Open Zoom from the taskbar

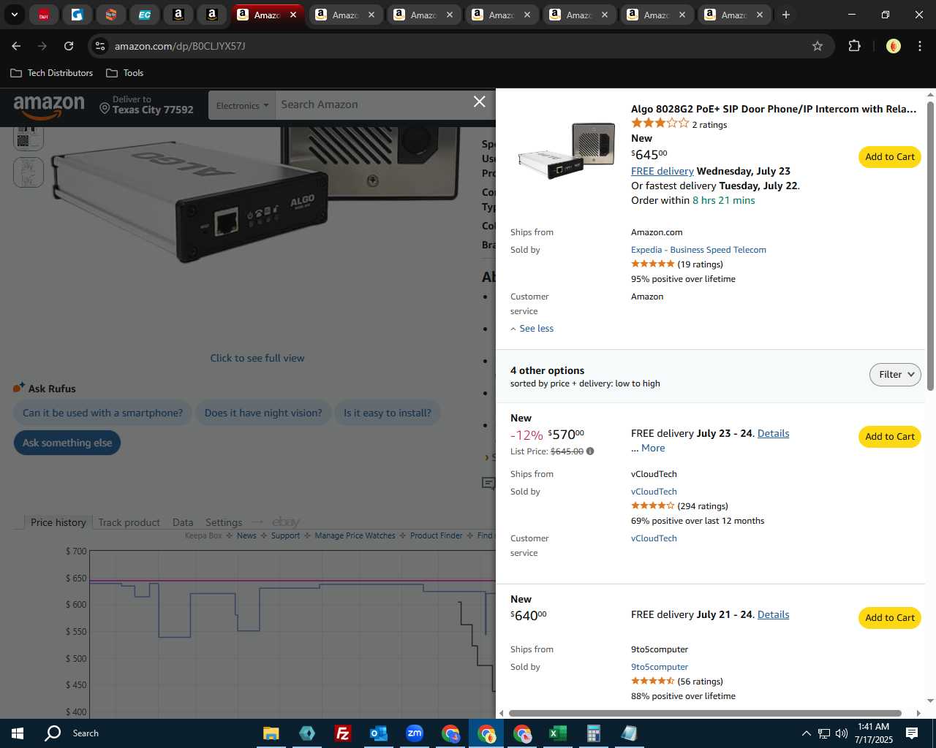coord(414,733)
